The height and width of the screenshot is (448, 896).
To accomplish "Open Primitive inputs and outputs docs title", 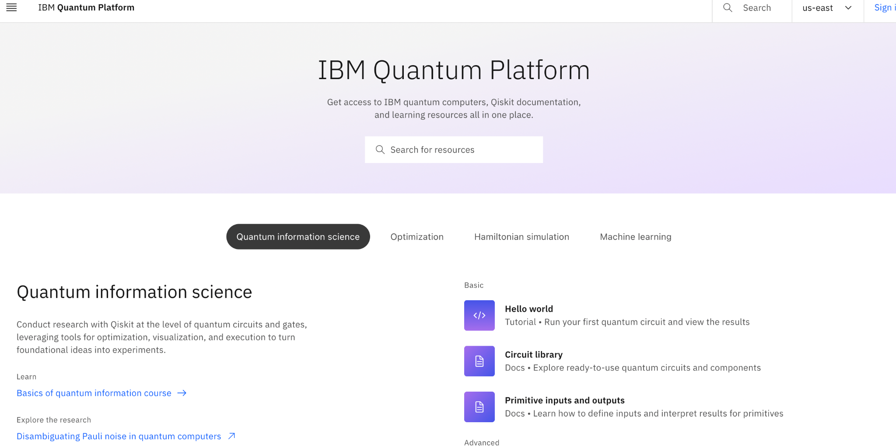I will (x=565, y=400).
